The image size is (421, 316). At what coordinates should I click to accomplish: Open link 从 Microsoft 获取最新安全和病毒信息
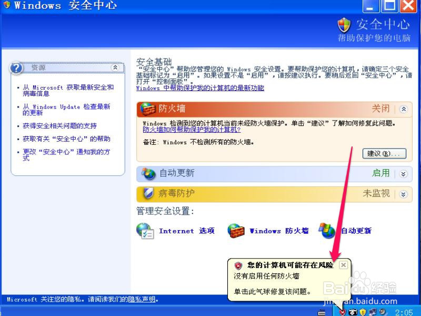point(68,91)
